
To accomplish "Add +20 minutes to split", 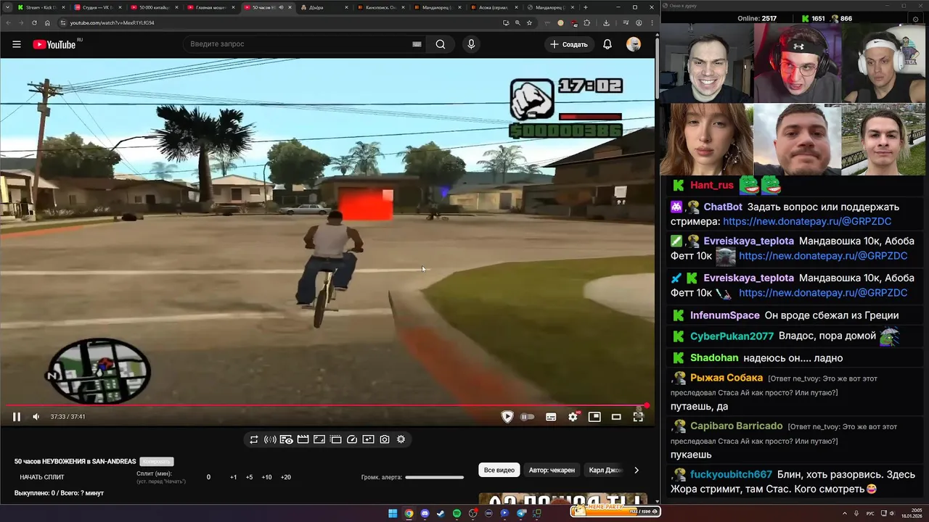I will [286, 477].
